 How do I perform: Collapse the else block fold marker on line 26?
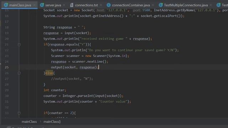click(x=19, y=73)
